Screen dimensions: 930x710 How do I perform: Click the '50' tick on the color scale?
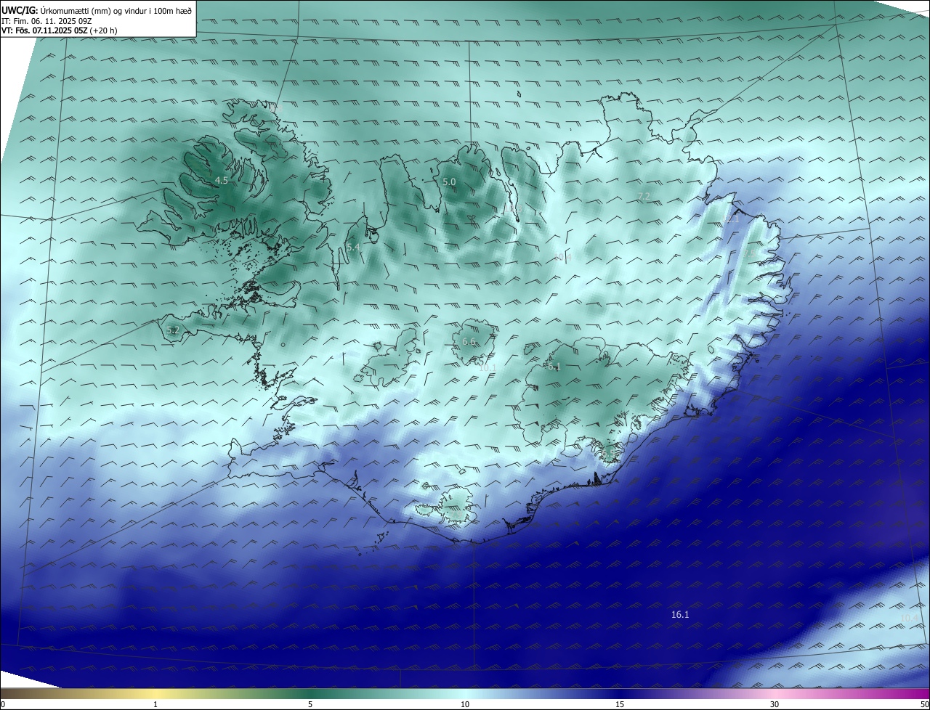pos(925,704)
